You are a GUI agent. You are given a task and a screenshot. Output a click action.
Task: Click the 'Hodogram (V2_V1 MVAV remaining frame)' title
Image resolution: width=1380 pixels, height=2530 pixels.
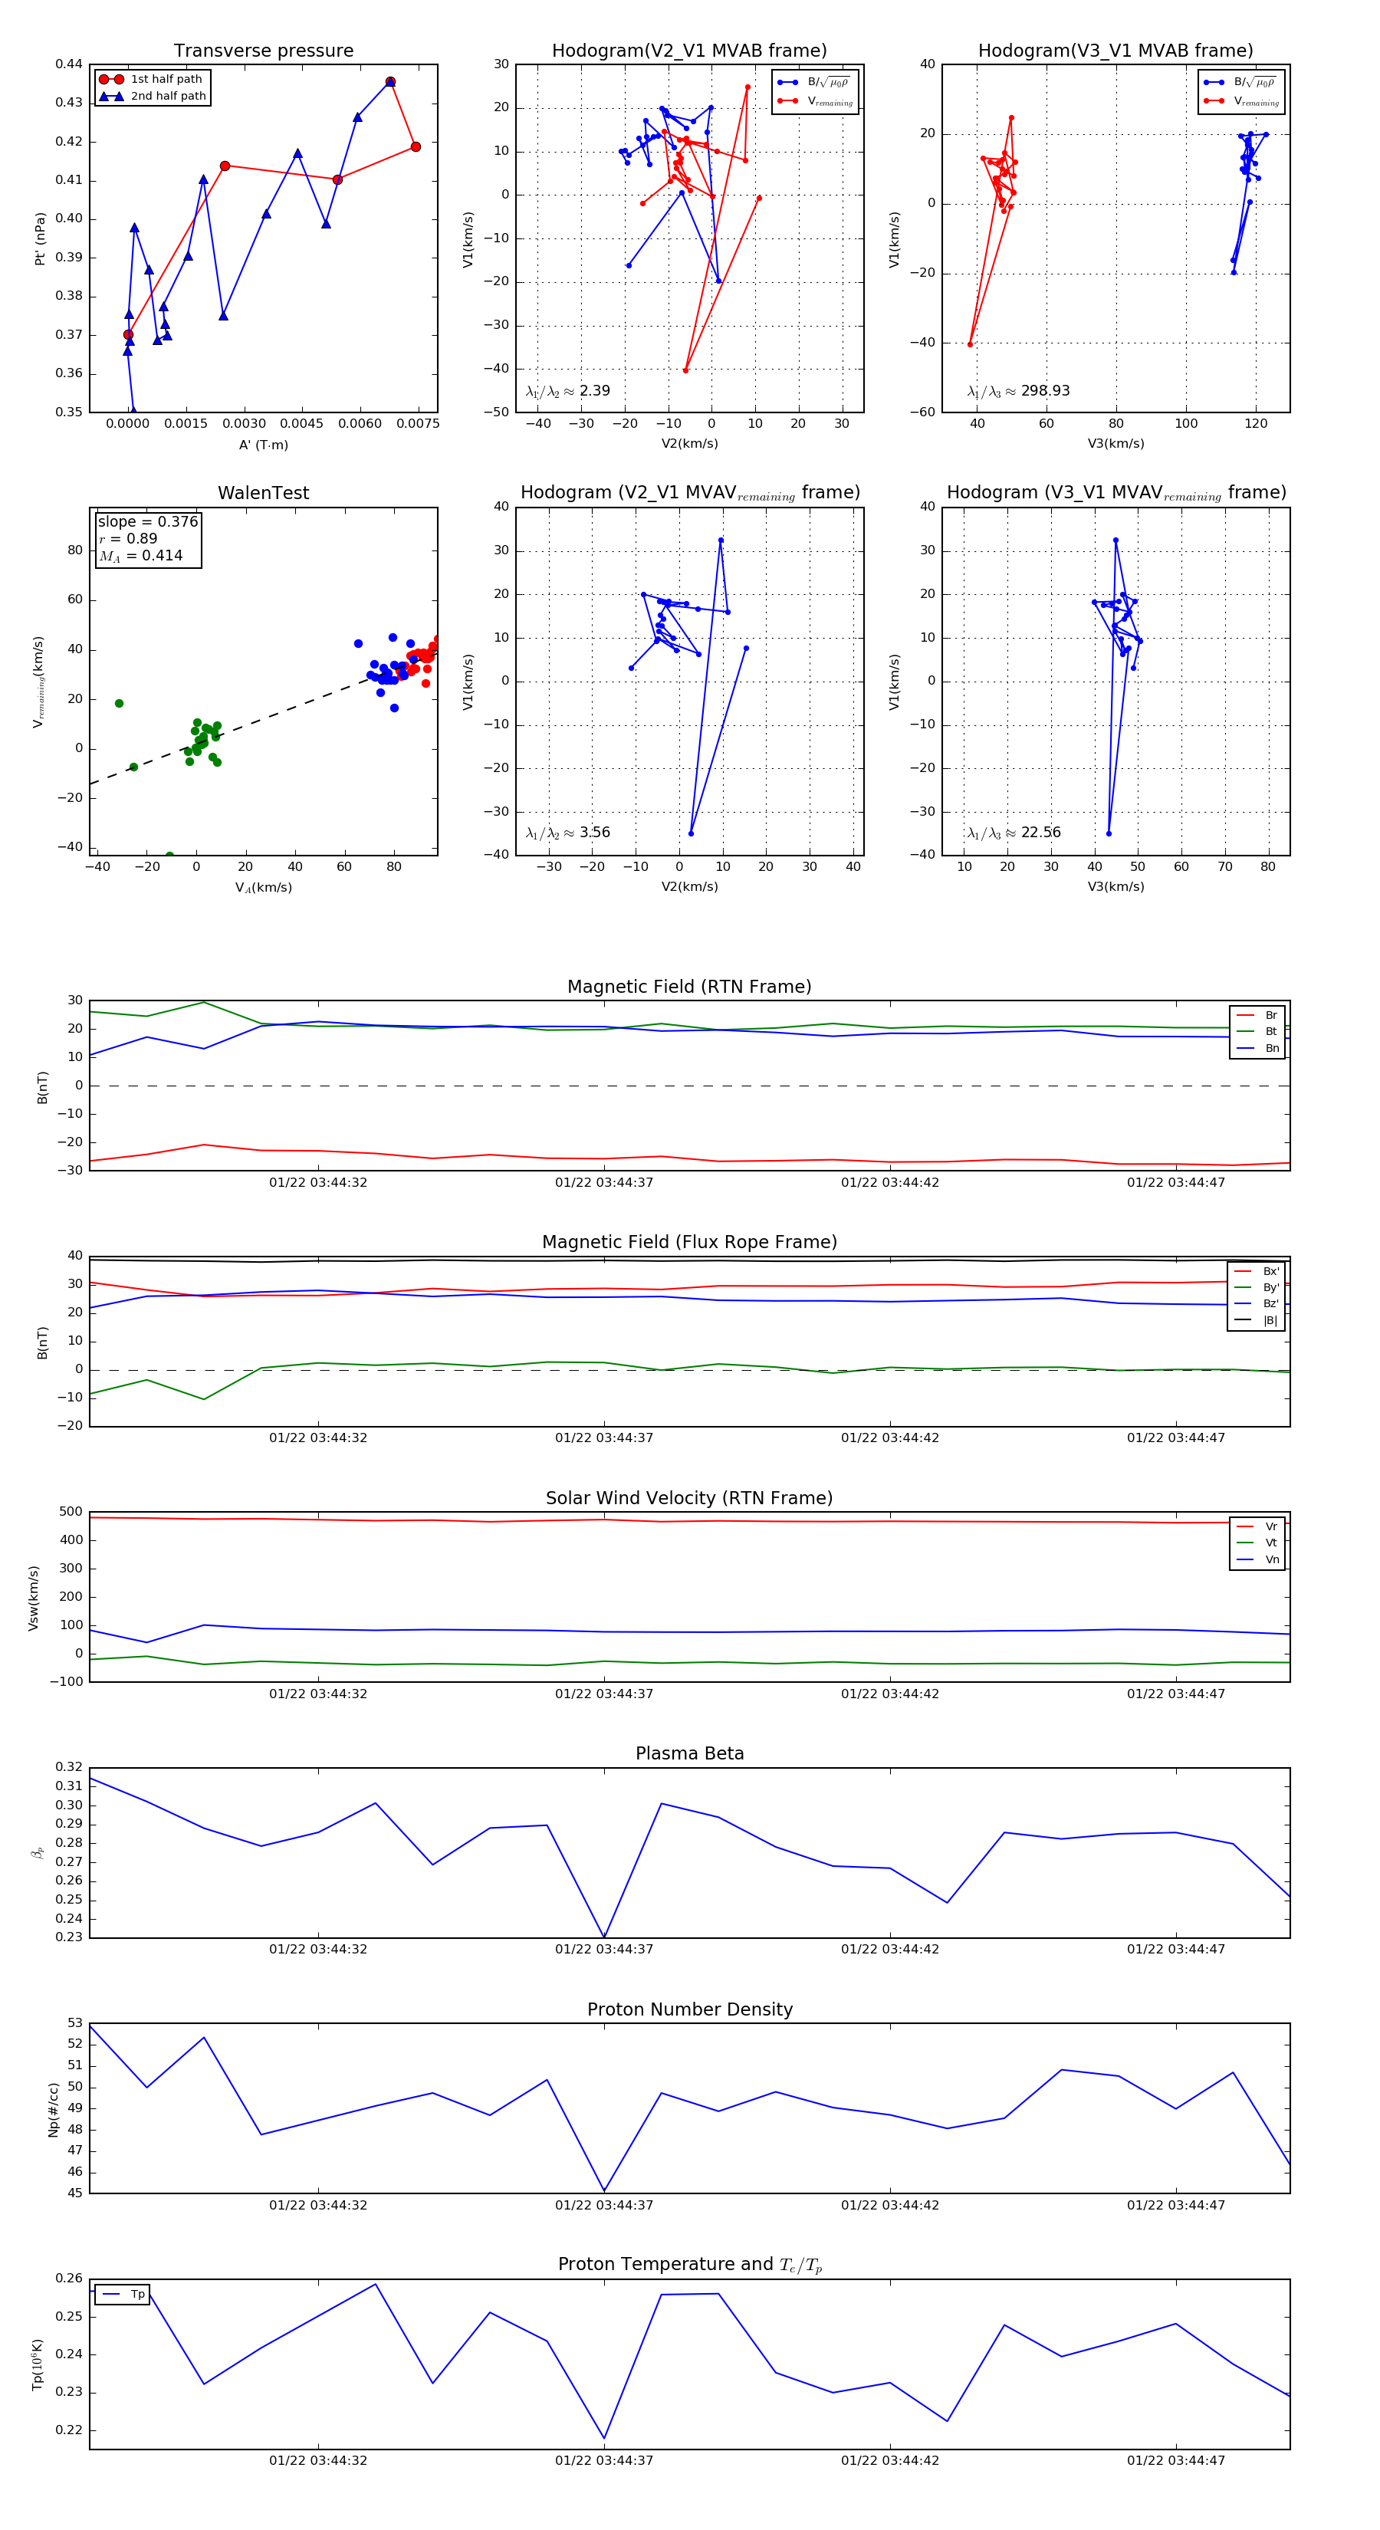pyautogui.click(x=689, y=493)
